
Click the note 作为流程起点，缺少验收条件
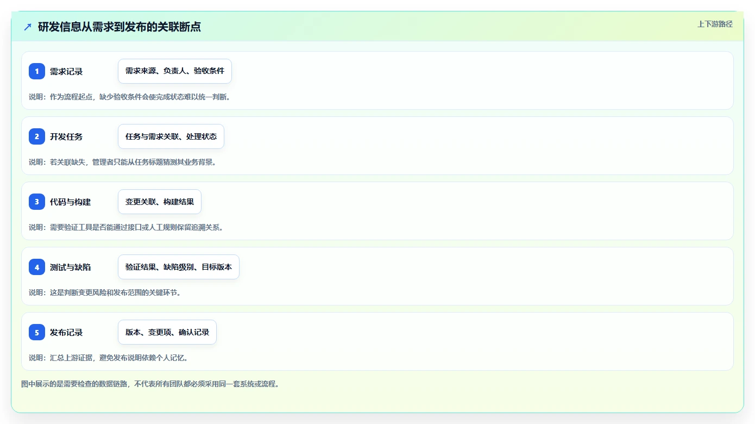tap(129, 97)
